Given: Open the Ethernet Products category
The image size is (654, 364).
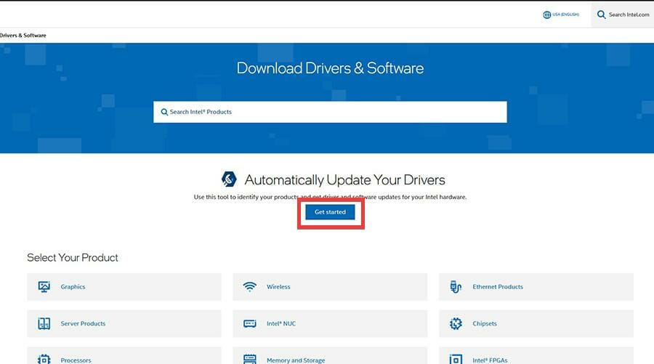Looking at the screenshot, I should tap(536, 287).
